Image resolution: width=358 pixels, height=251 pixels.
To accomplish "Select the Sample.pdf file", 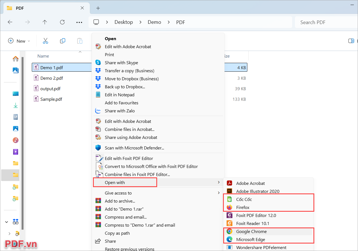I will coord(51,99).
